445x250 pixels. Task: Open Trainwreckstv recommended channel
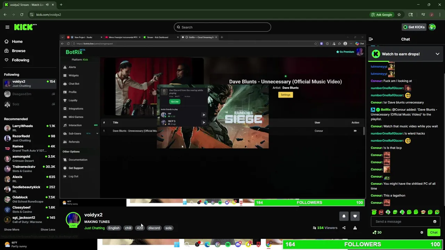pos(30,169)
